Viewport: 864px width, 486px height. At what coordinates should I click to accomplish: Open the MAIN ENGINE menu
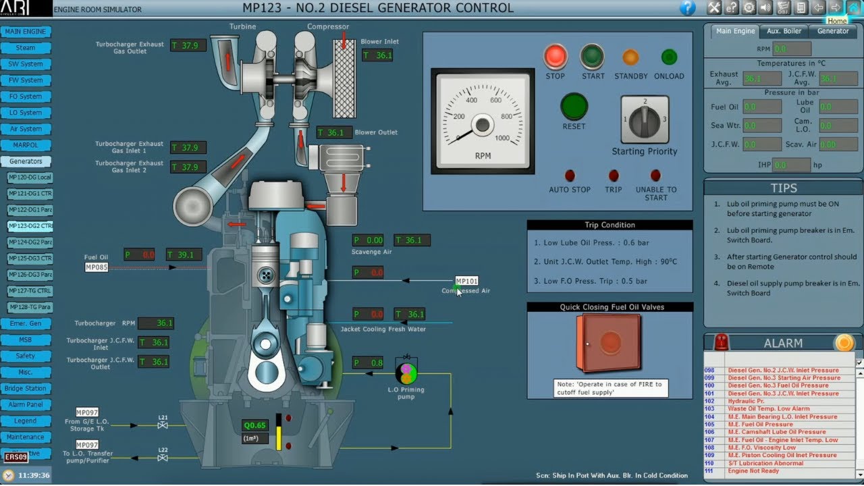(x=26, y=32)
